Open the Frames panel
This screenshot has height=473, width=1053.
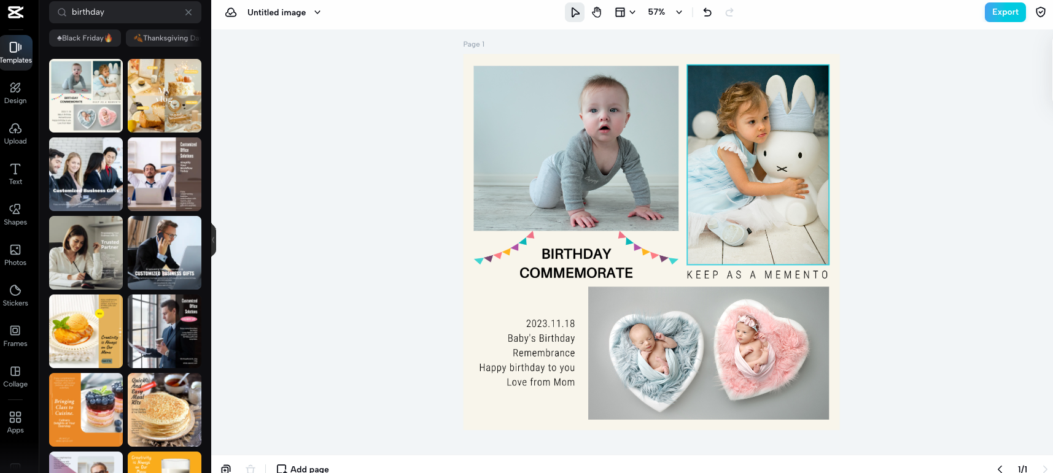click(x=15, y=336)
